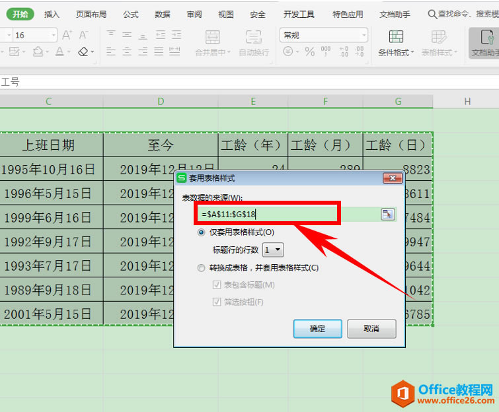Switch to the 开发工具 tab

299,15
